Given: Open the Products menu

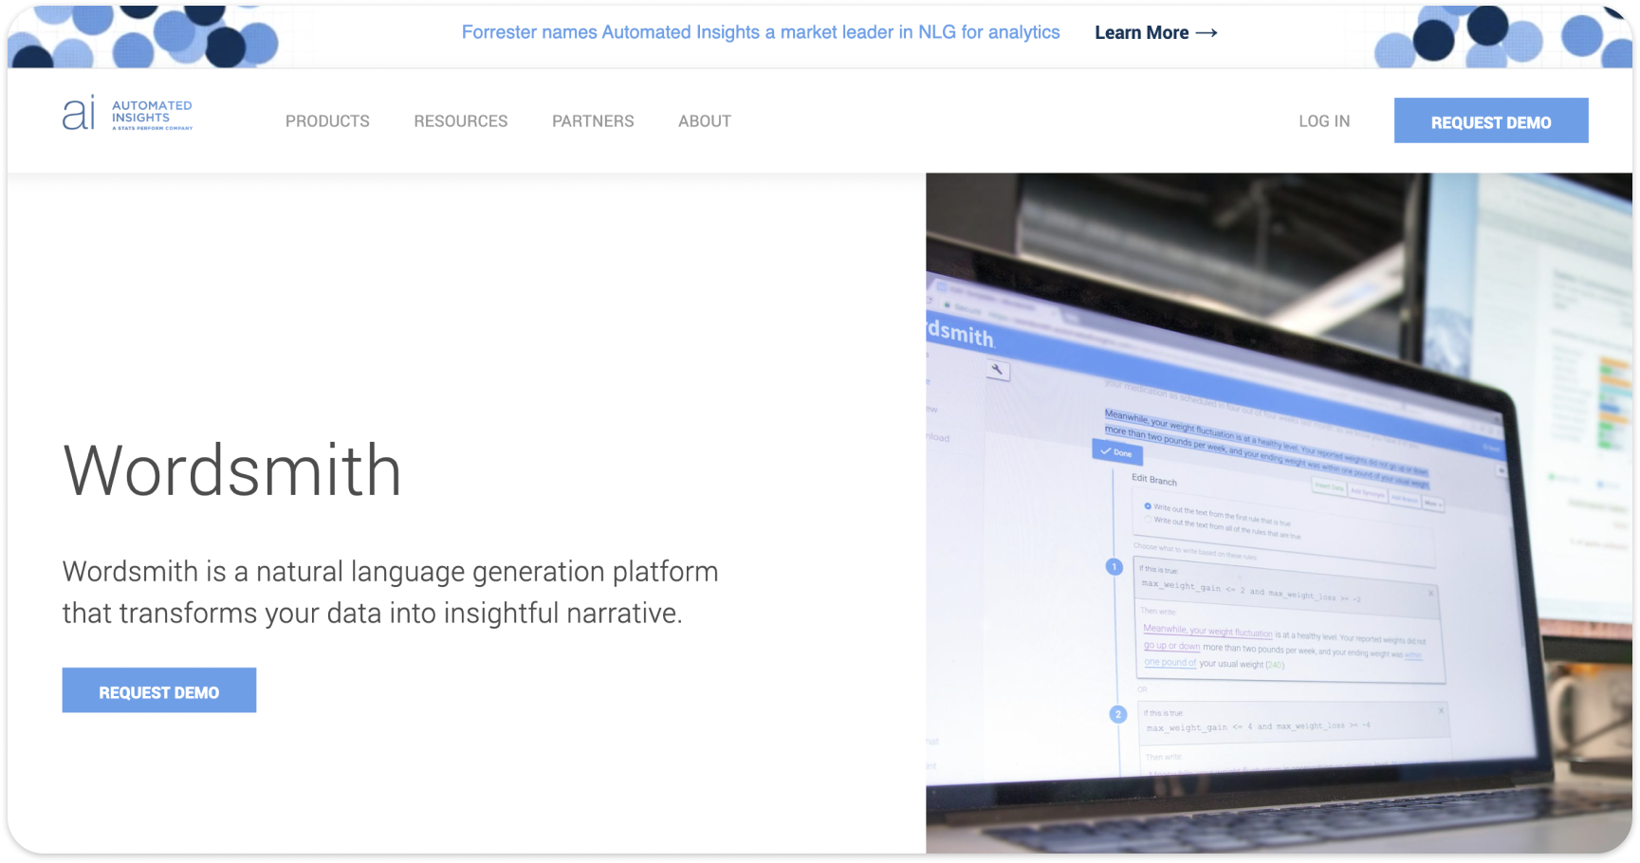Looking at the screenshot, I should pos(327,121).
